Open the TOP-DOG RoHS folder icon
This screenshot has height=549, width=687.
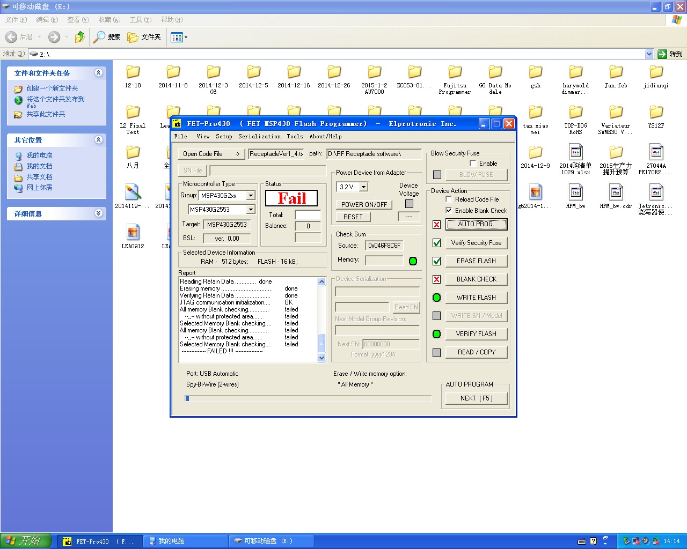pyautogui.click(x=575, y=113)
